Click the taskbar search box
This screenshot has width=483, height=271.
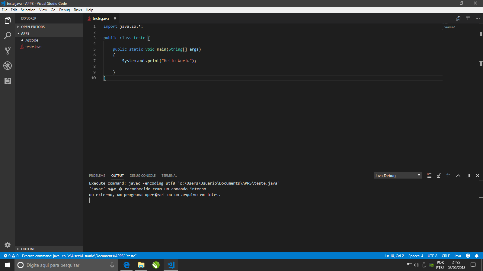(66, 265)
